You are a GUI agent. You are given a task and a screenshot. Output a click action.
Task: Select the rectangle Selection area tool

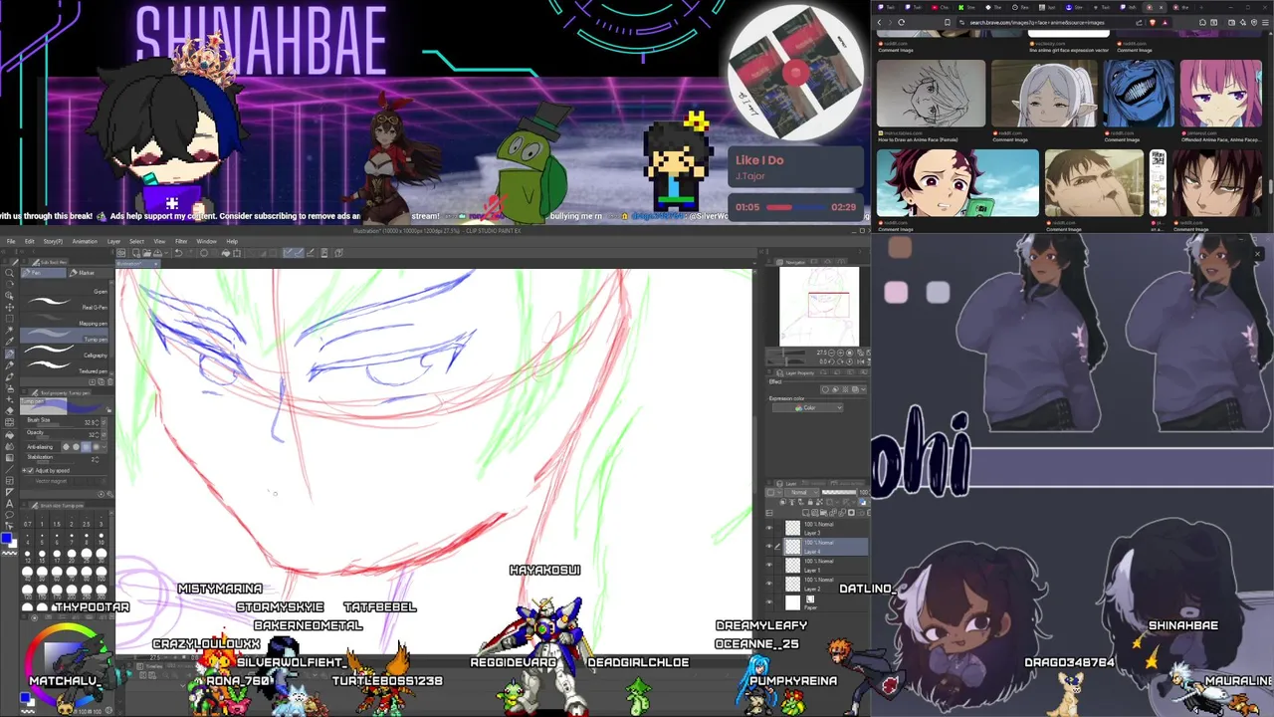click(x=9, y=318)
